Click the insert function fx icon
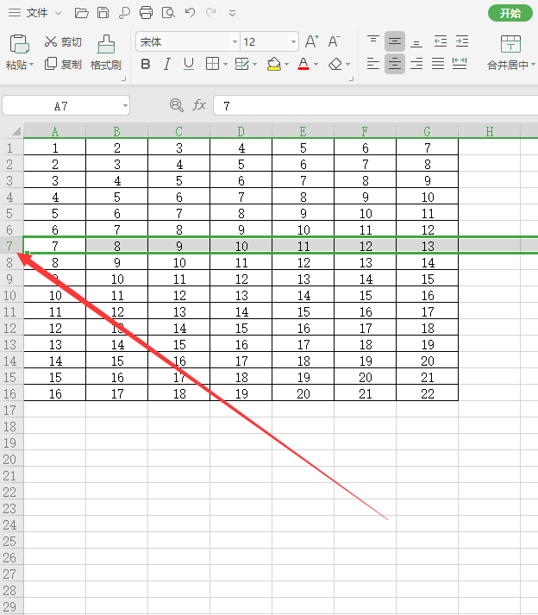Viewport: 538px width, 615px height. click(x=199, y=105)
